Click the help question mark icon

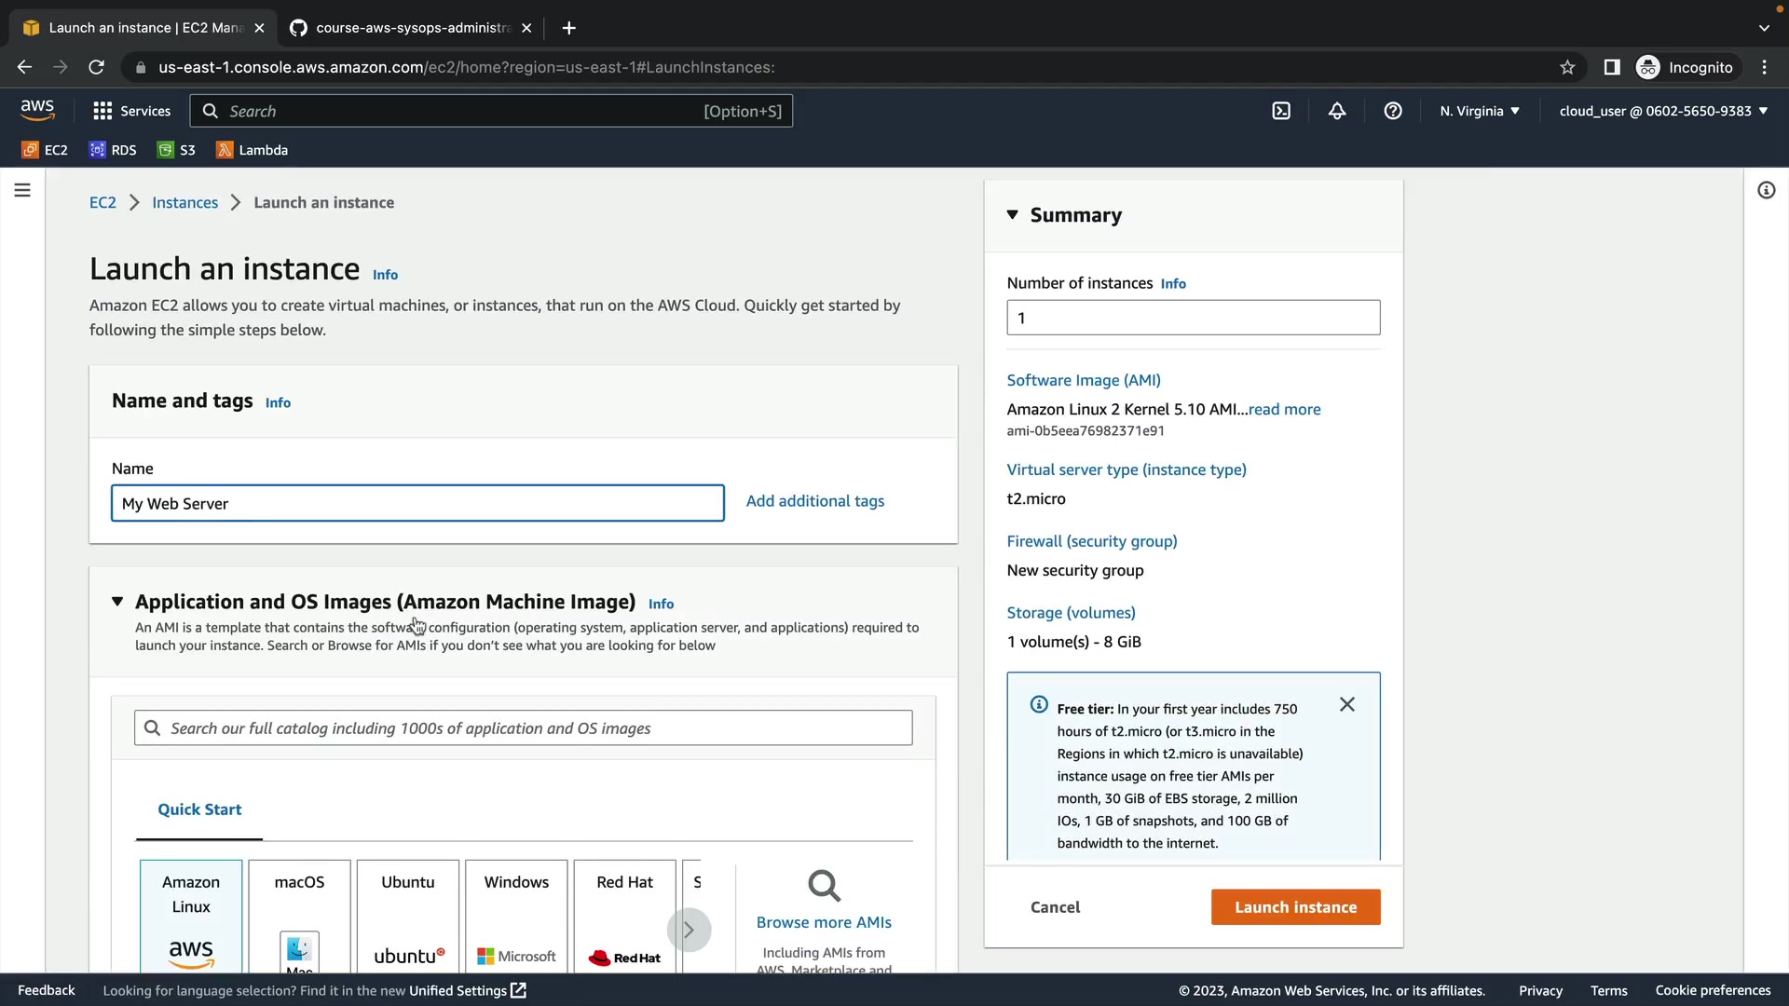click(1393, 111)
